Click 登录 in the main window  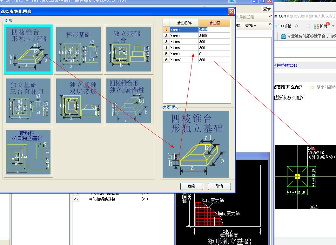click(x=267, y=9)
